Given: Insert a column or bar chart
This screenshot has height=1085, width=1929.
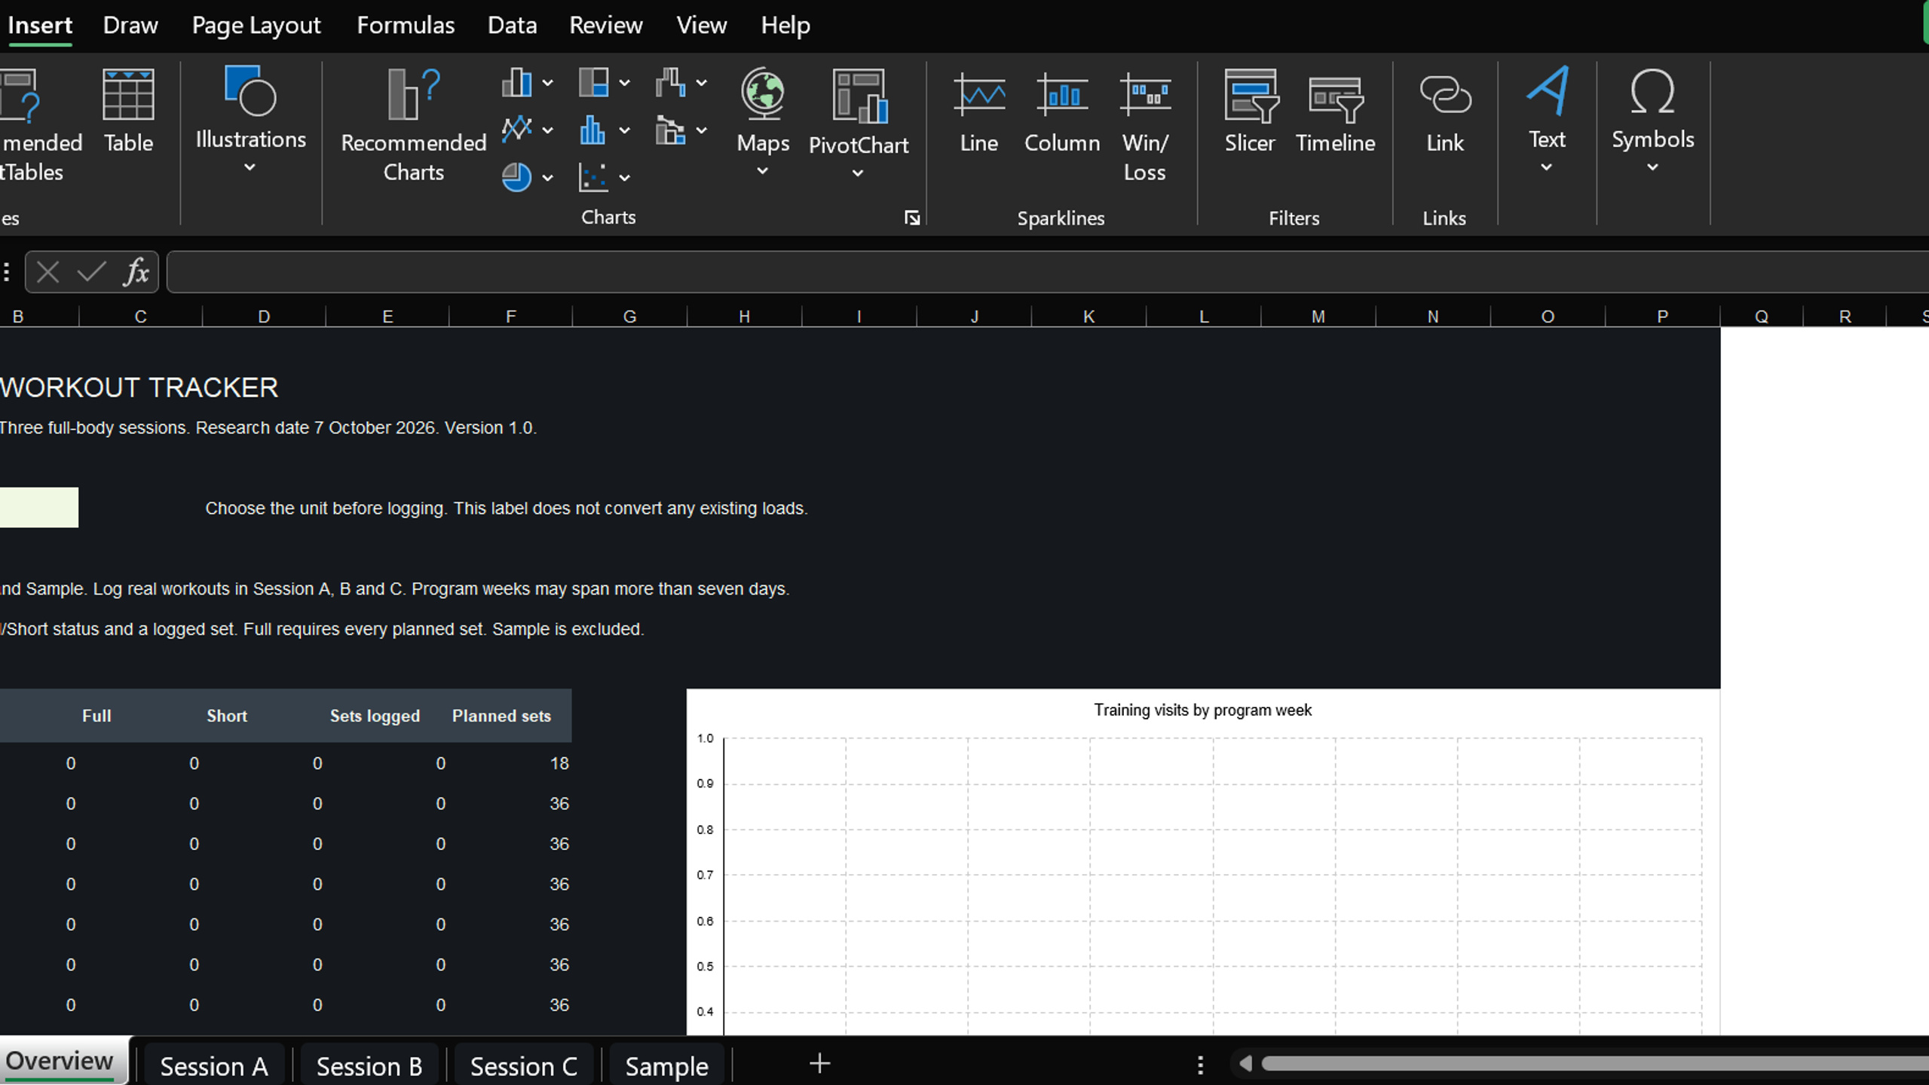Looking at the screenshot, I should point(517,83).
